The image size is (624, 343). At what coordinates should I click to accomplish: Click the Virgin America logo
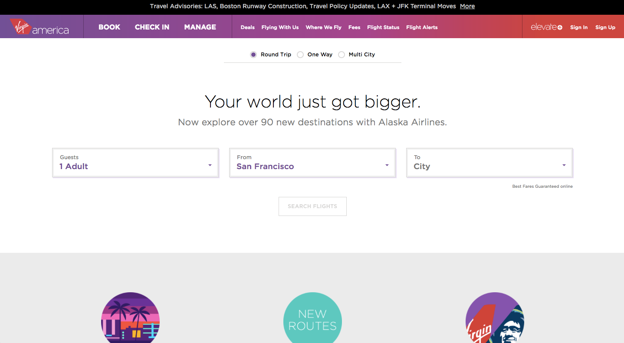pos(39,26)
